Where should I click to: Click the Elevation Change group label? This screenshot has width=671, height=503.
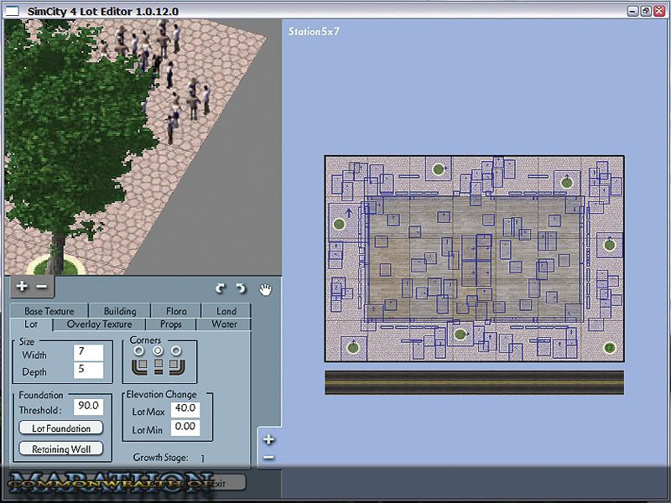[161, 394]
